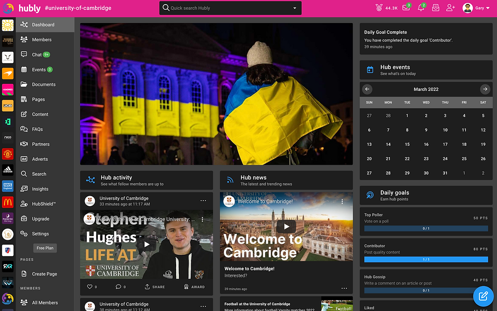Click the Free Plan button
497x311 pixels.
click(45, 248)
